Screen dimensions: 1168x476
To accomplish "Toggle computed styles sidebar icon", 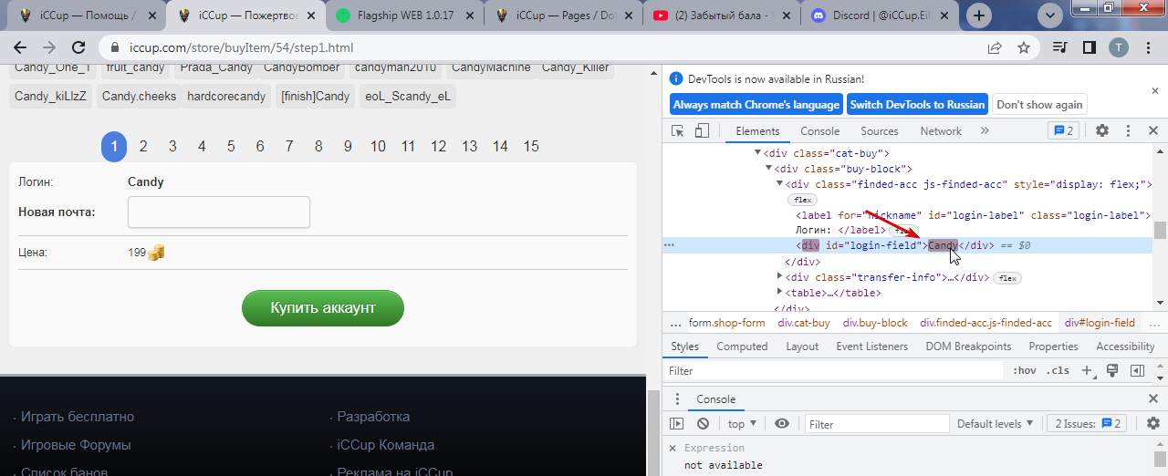I will tap(1137, 371).
